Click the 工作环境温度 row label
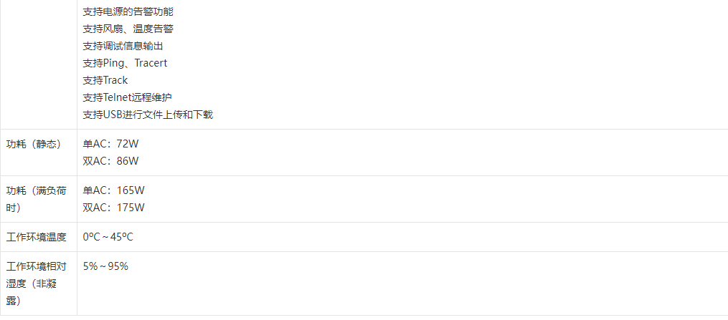 click(37, 237)
